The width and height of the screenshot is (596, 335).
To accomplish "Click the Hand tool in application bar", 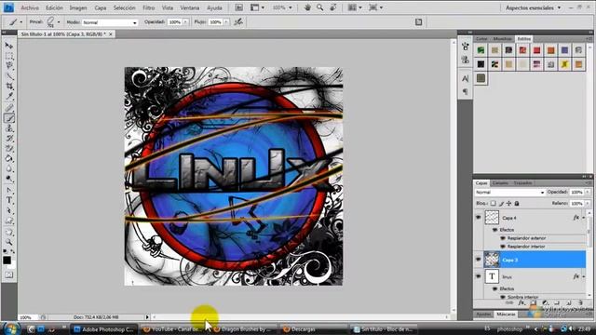I will pyautogui.click(x=307, y=7).
